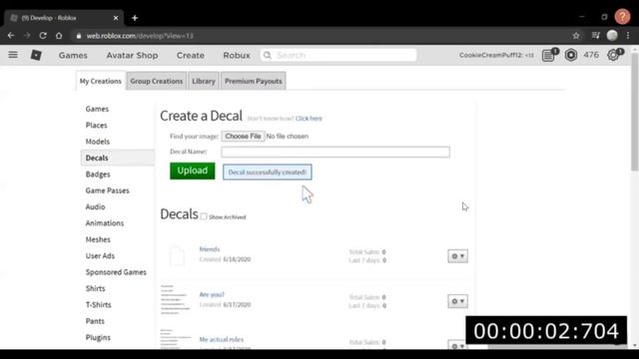Select Meshes in the left sidebar
This screenshot has width=639, height=359.
click(98, 239)
